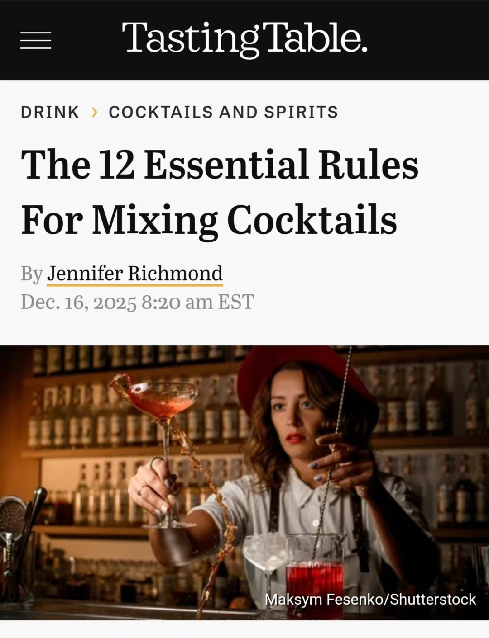Click the Maksym Fesenko/Shutterstock photo credit

point(370,599)
